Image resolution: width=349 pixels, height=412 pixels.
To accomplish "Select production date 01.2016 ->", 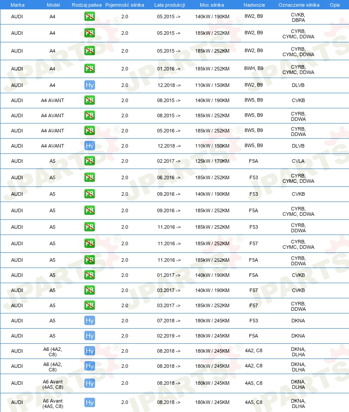I will pos(169,69).
